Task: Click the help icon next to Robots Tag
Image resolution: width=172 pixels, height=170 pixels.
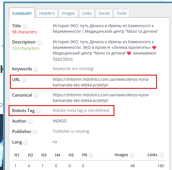Action: pos(39,111)
